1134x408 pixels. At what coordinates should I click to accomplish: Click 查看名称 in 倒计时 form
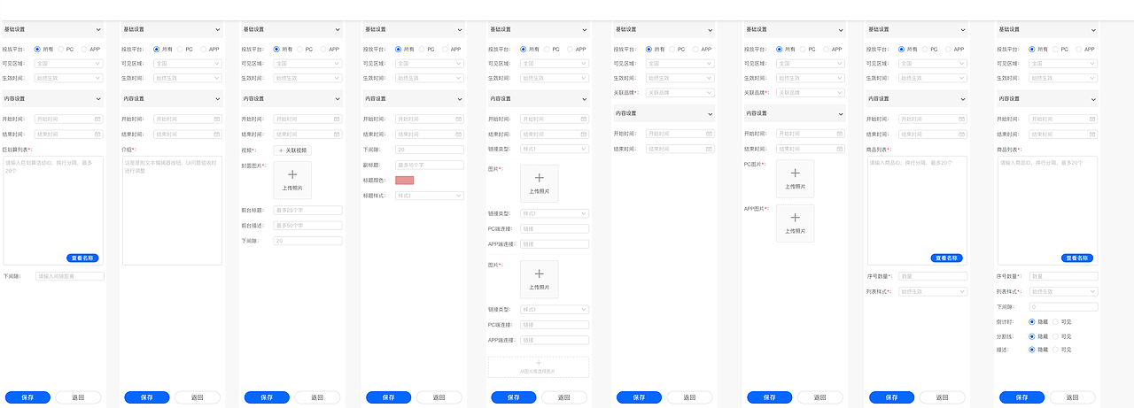1076,258
